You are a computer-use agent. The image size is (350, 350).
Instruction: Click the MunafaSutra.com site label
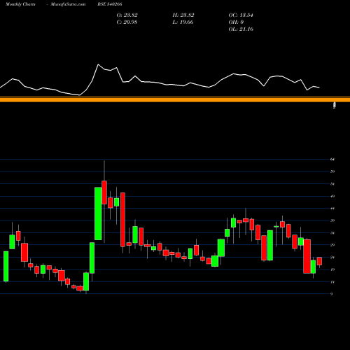pos(68,4)
